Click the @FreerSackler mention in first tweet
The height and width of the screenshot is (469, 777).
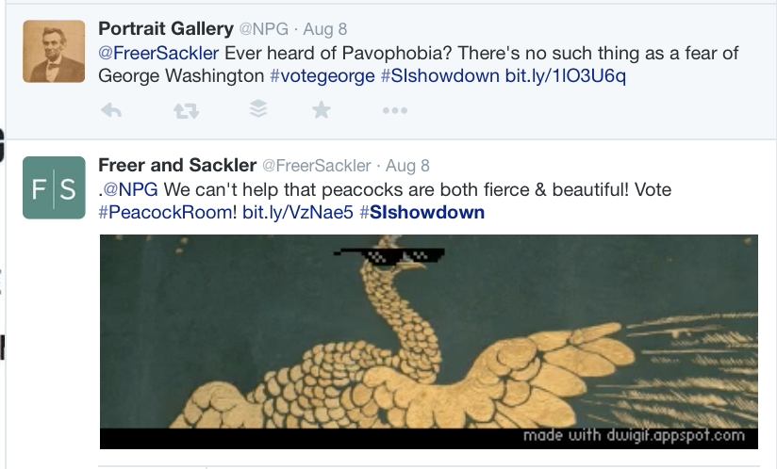158,53
